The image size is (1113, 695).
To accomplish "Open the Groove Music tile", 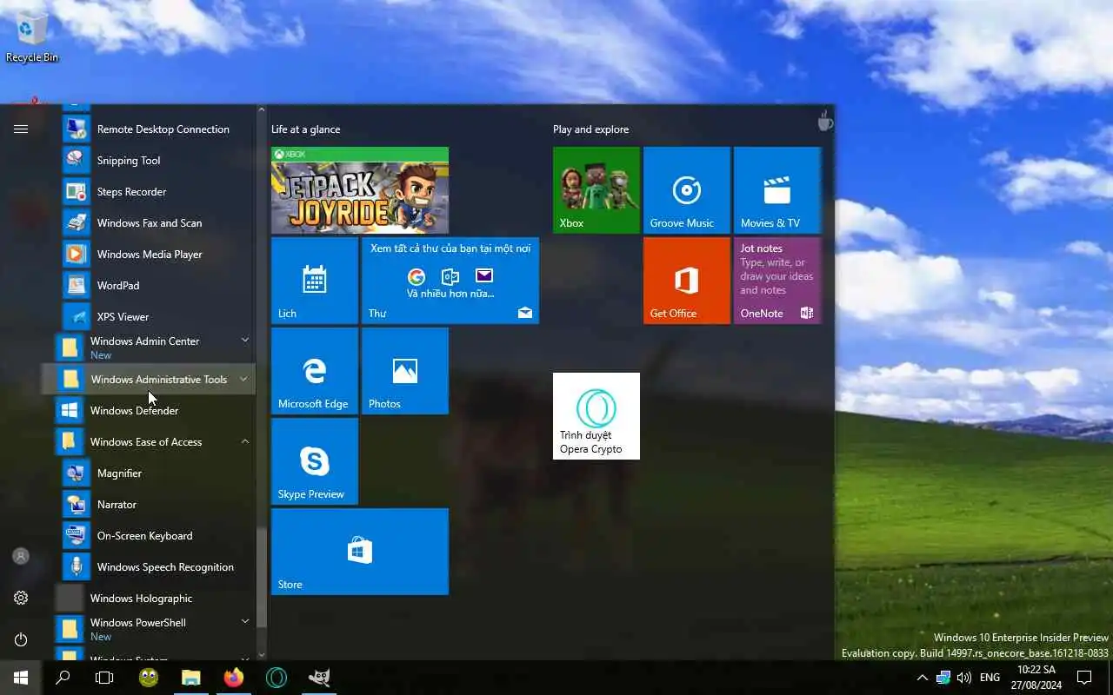I will tap(687, 189).
